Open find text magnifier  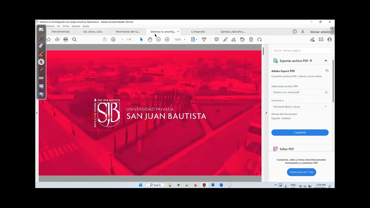(x=74, y=40)
